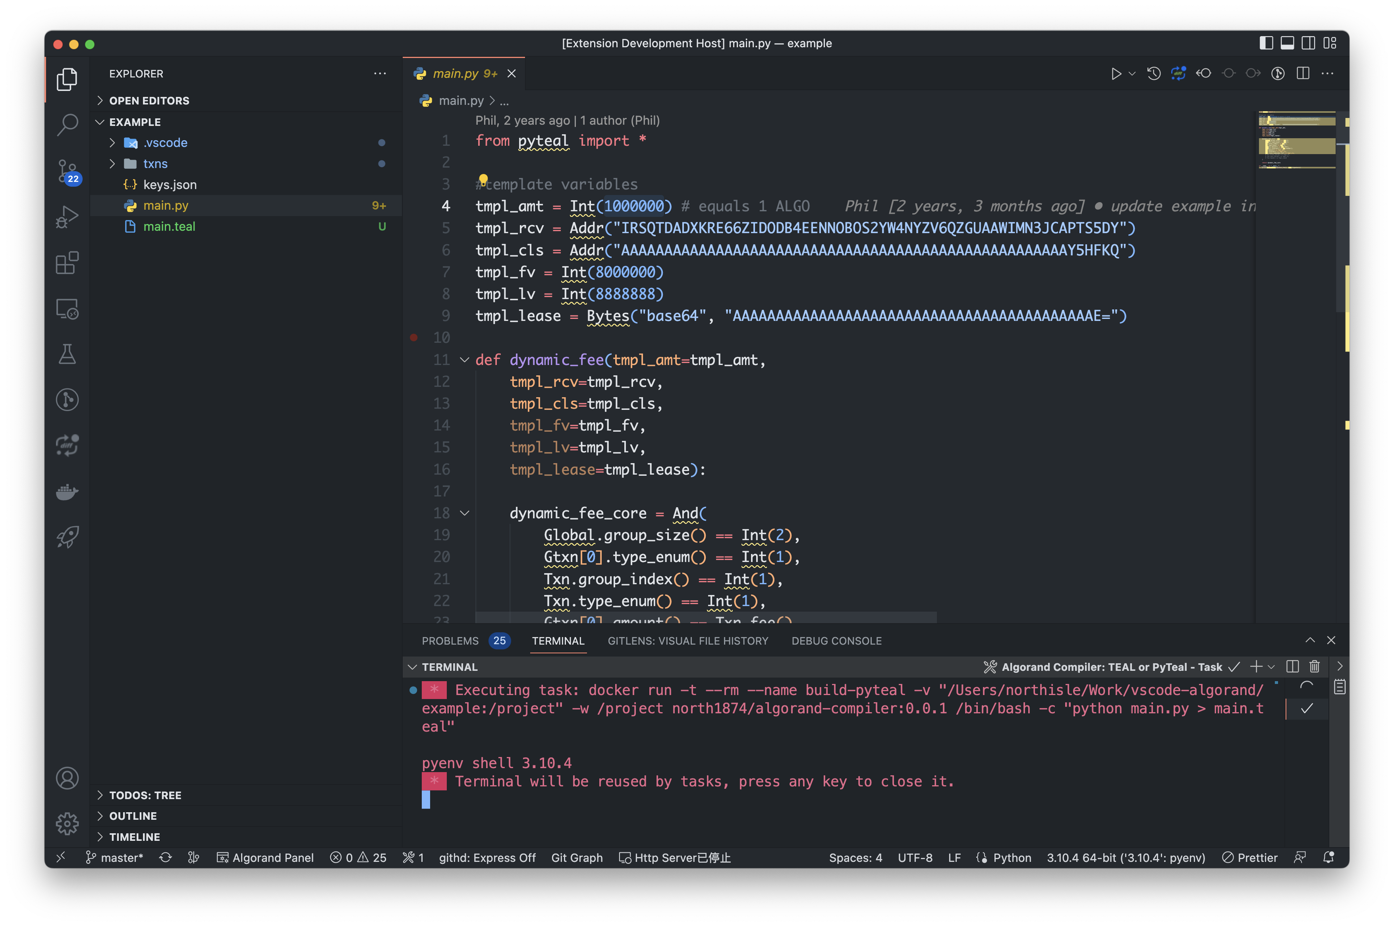The image size is (1394, 927).
Task: Switch to the PROBLEMS tab
Action: 450,641
